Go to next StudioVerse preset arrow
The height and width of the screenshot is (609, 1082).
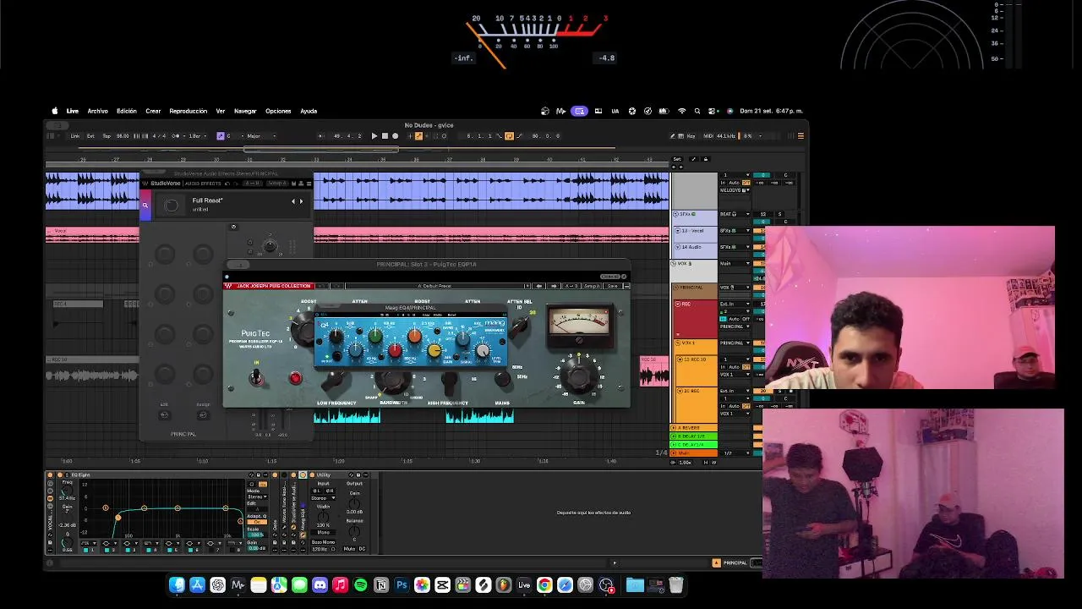tap(301, 201)
